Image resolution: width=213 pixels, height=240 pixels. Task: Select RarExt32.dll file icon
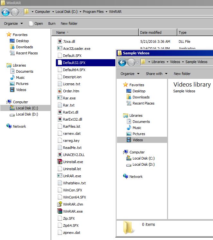pyautogui.click(x=59, y=119)
